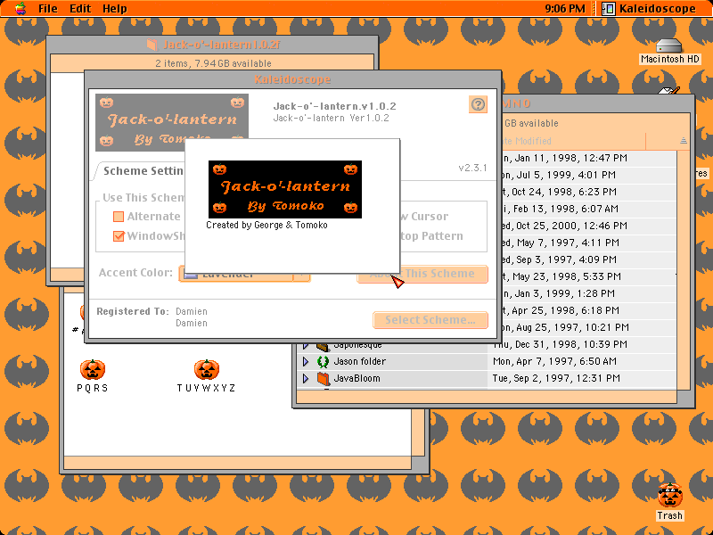This screenshot has height=535, width=713.
Task: Click the '2 items, 7.94 GB available' status text
Action: coord(213,63)
